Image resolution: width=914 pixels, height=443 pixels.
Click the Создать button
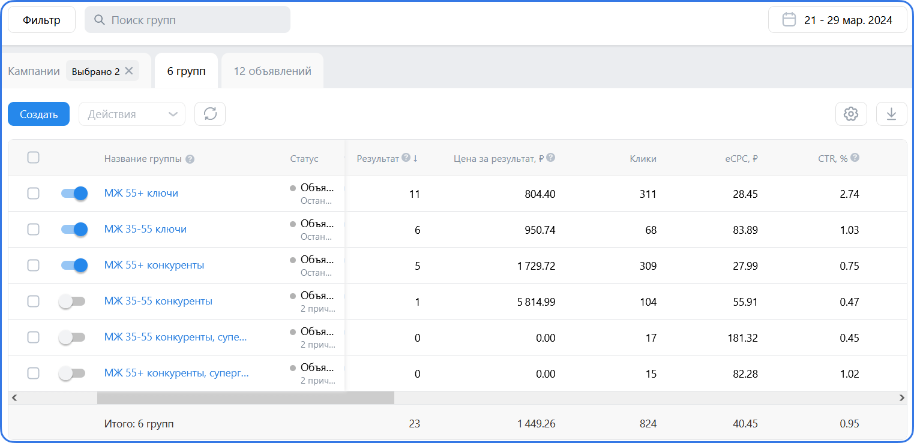pos(38,114)
